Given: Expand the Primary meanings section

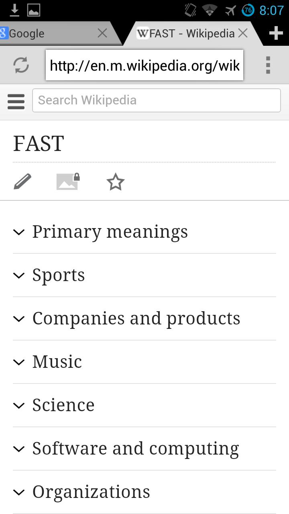Looking at the screenshot, I should pos(110,232).
